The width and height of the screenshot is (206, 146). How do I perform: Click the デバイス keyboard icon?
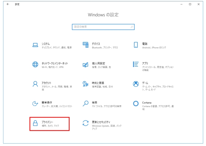pos(86,45)
